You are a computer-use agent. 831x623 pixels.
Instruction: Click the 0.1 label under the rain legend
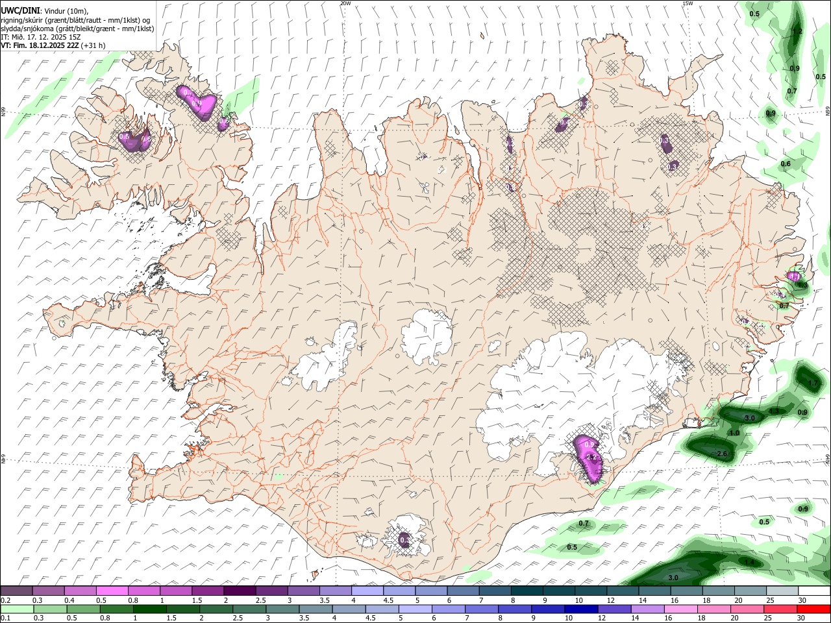pos(5,618)
